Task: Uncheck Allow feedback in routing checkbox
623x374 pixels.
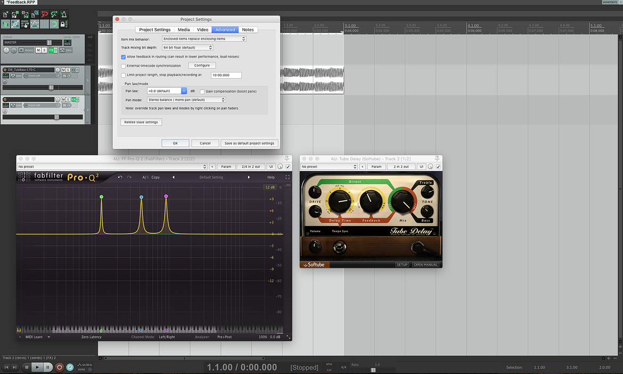Action: [123, 57]
